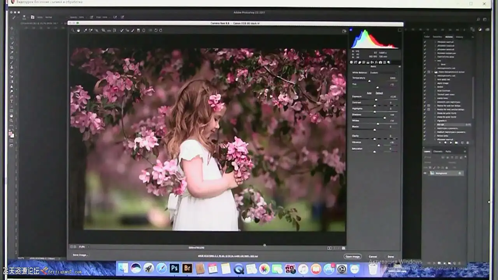The width and height of the screenshot is (498, 280).
Task: Toggle checkmark for the Vignette 4 action
Action: coord(425,121)
